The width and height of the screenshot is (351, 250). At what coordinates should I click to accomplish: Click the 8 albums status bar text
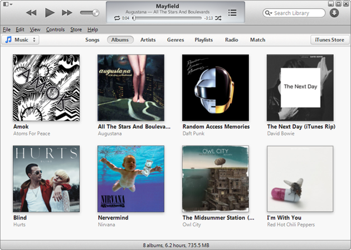(176, 245)
